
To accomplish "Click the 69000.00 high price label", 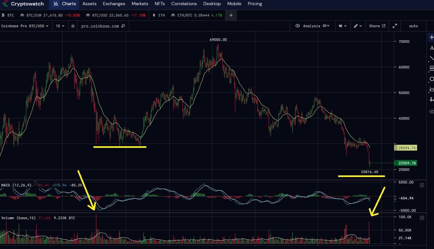I will (x=218, y=40).
